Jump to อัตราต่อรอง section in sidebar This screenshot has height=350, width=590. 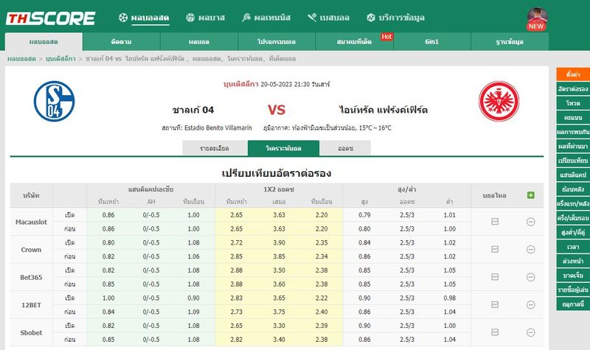tap(572, 89)
